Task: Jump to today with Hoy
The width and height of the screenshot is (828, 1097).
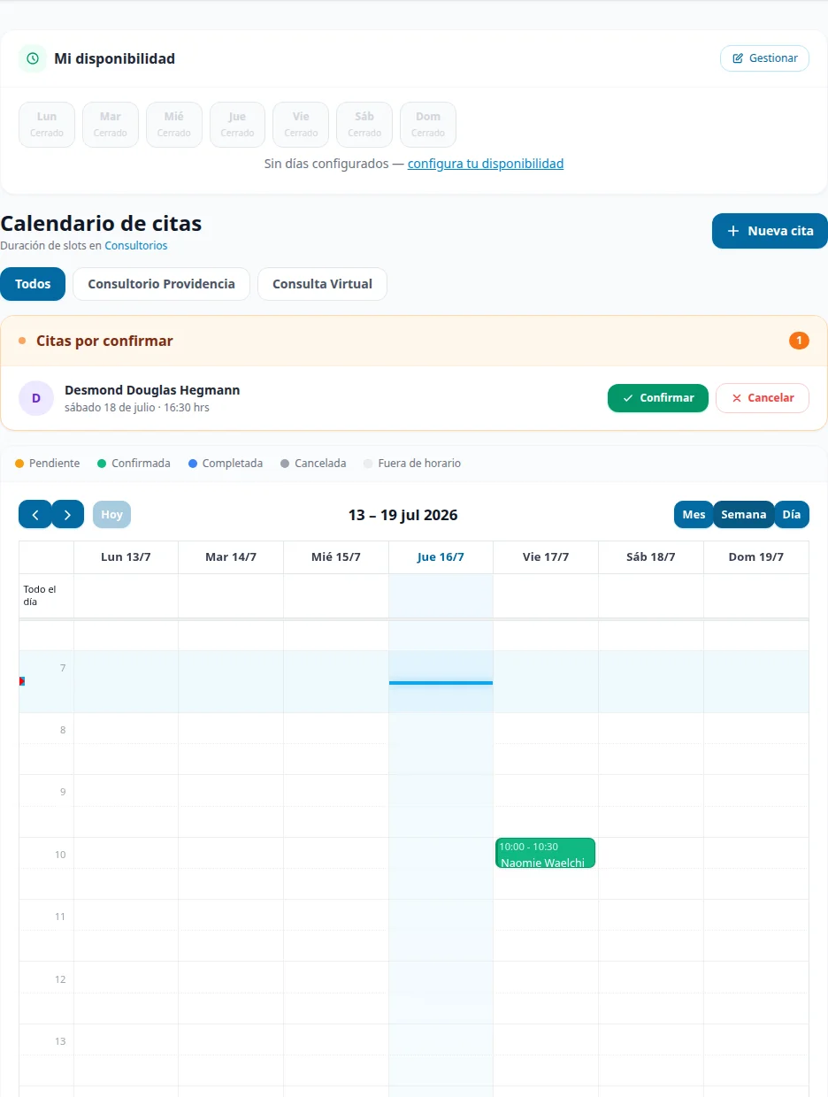Action: click(111, 514)
